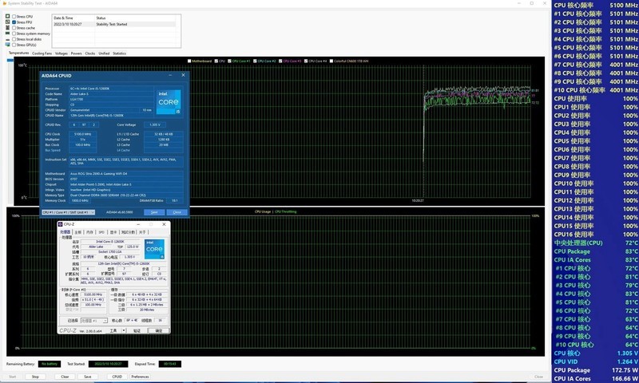Screen dimensions: 639x383
Task: Click the Stress CPU chip icon
Action: 8,16
